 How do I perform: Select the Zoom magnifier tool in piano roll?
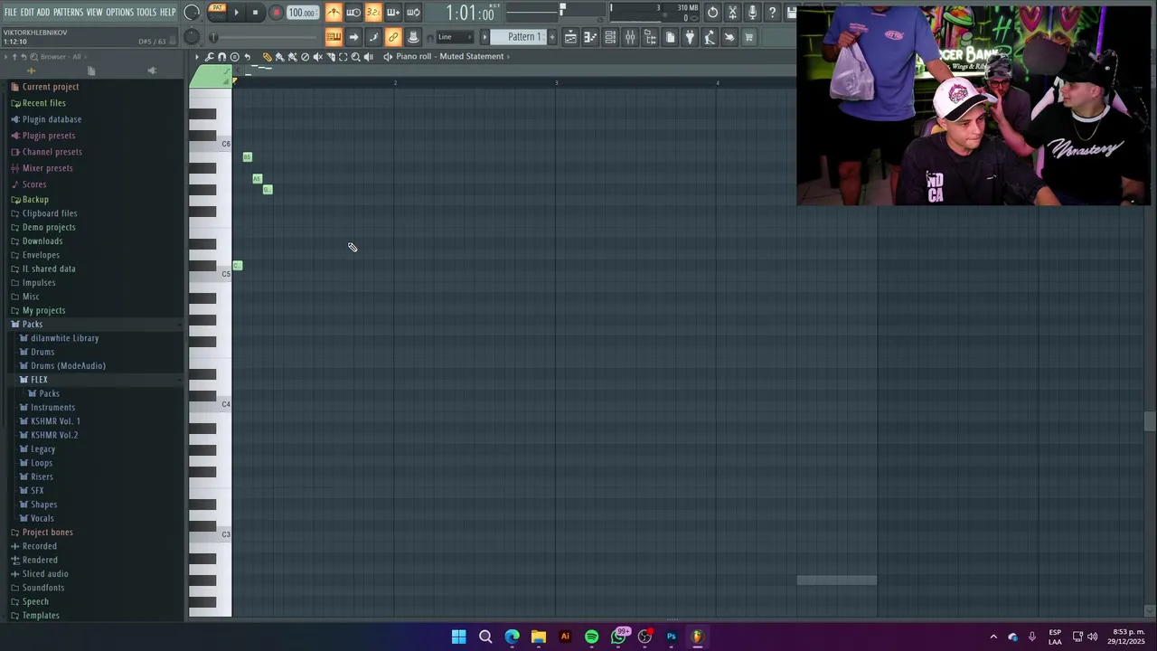[x=355, y=56]
